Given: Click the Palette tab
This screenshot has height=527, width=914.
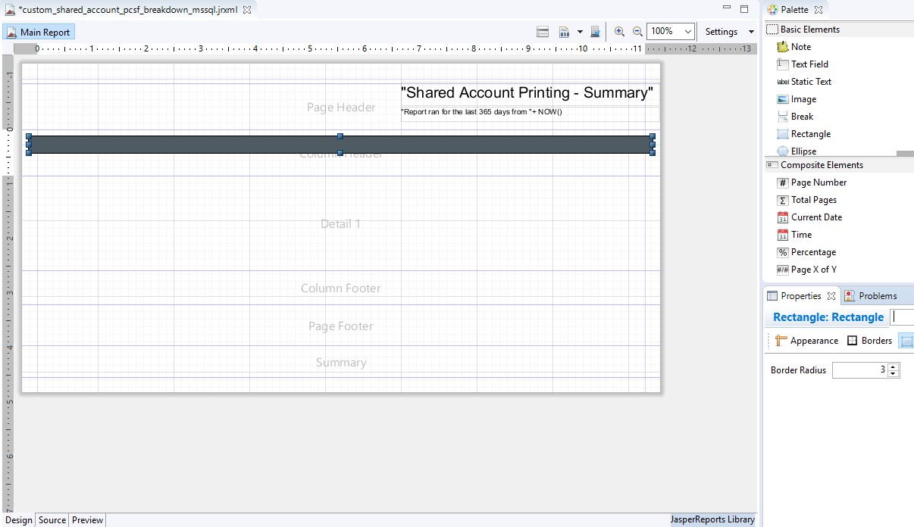Looking at the screenshot, I should pos(794,10).
